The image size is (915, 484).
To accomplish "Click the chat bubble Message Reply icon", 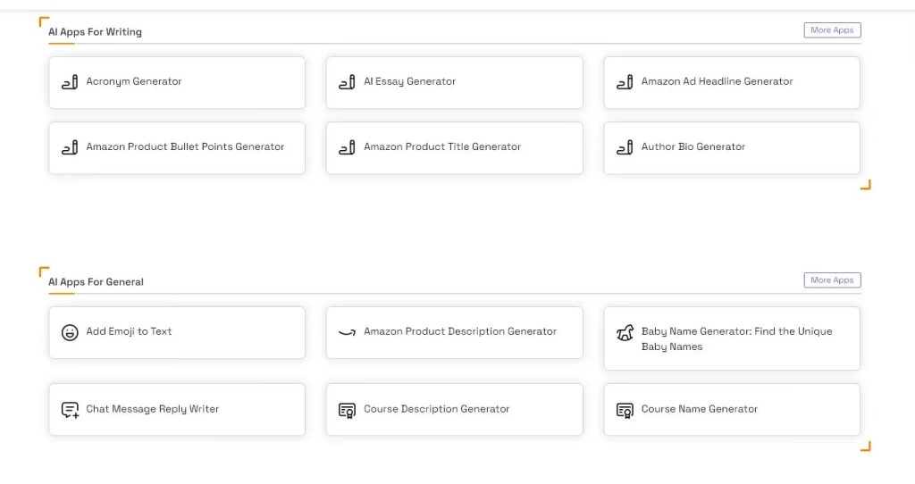I will pyautogui.click(x=70, y=410).
